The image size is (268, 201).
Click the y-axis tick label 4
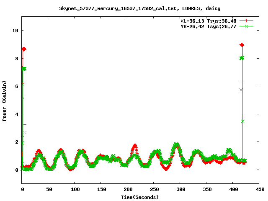click(x=17, y=114)
